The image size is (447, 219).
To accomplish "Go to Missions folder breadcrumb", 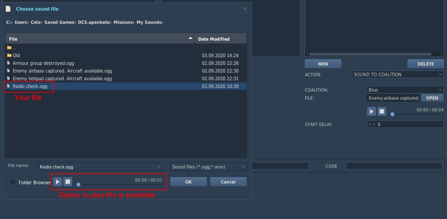I will [x=123, y=22].
